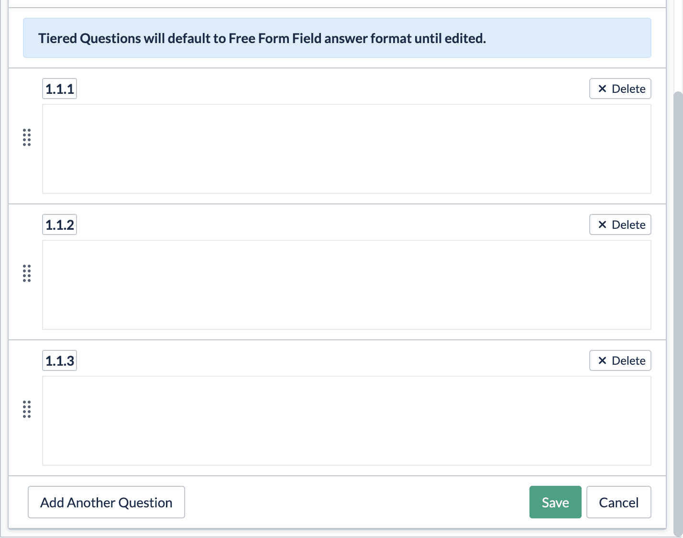Click the X icon to delete question 1.1.1
The width and height of the screenshot is (683, 538).
click(602, 89)
